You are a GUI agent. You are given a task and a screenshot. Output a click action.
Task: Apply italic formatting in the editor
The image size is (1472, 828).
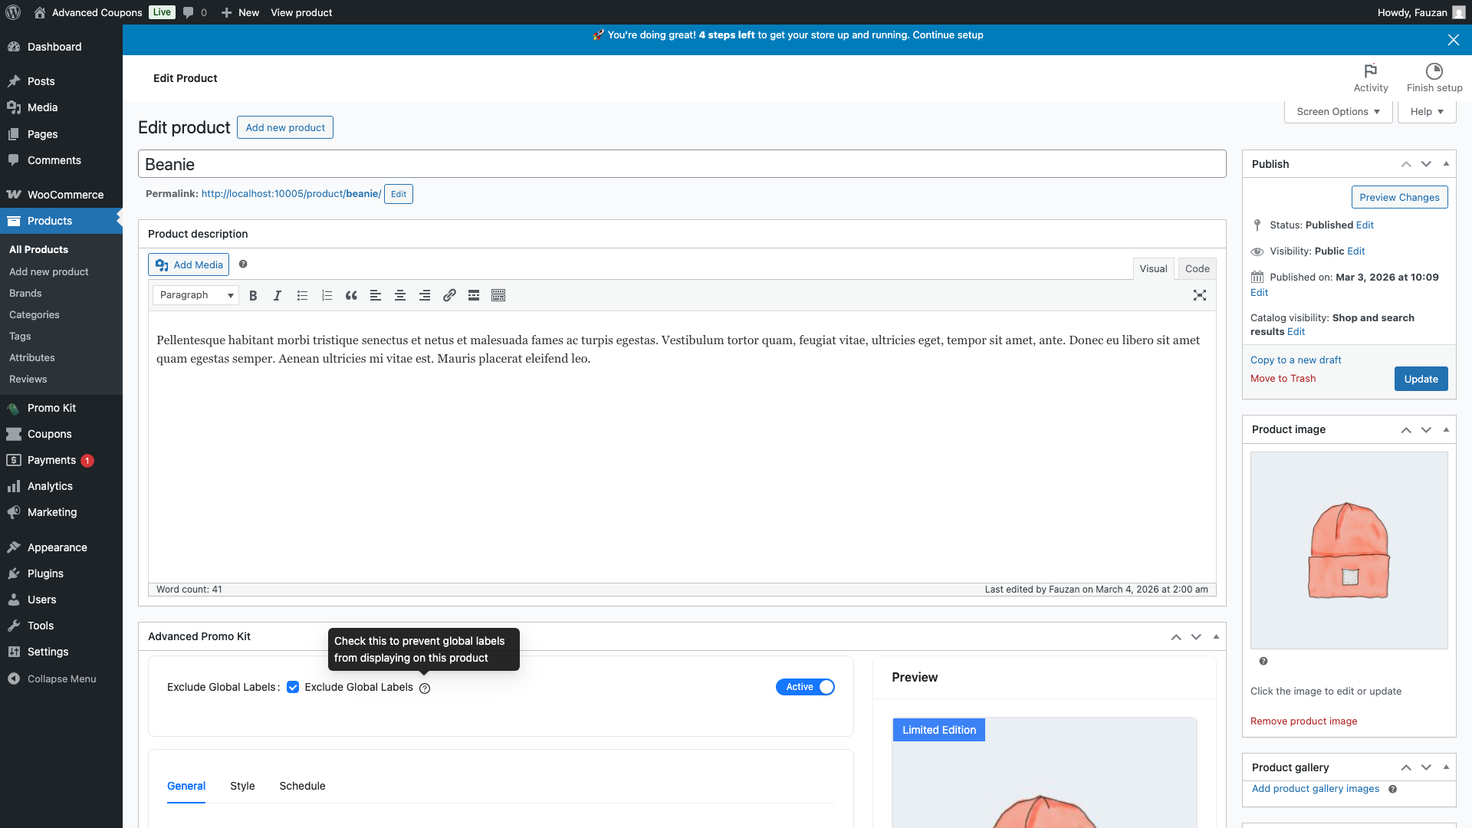coord(277,295)
